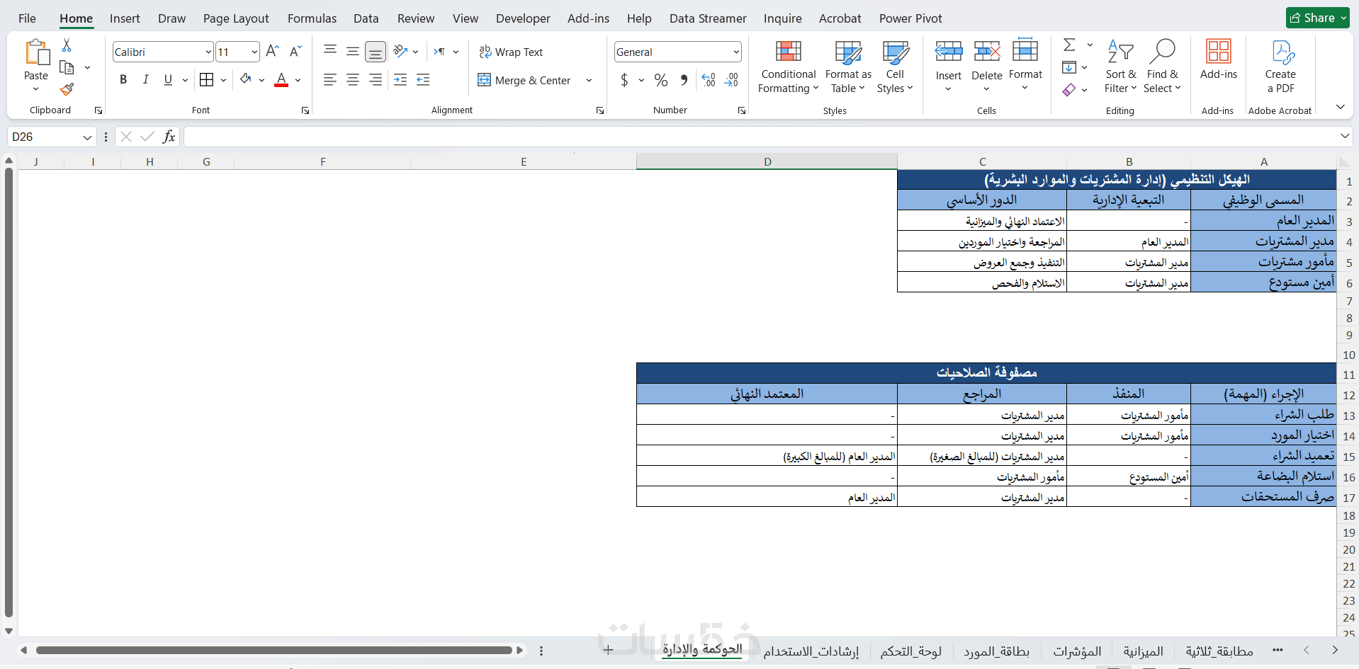The height and width of the screenshot is (669, 1359).
Task: Click the Orientation text-angle icon
Action: click(x=401, y=51)
